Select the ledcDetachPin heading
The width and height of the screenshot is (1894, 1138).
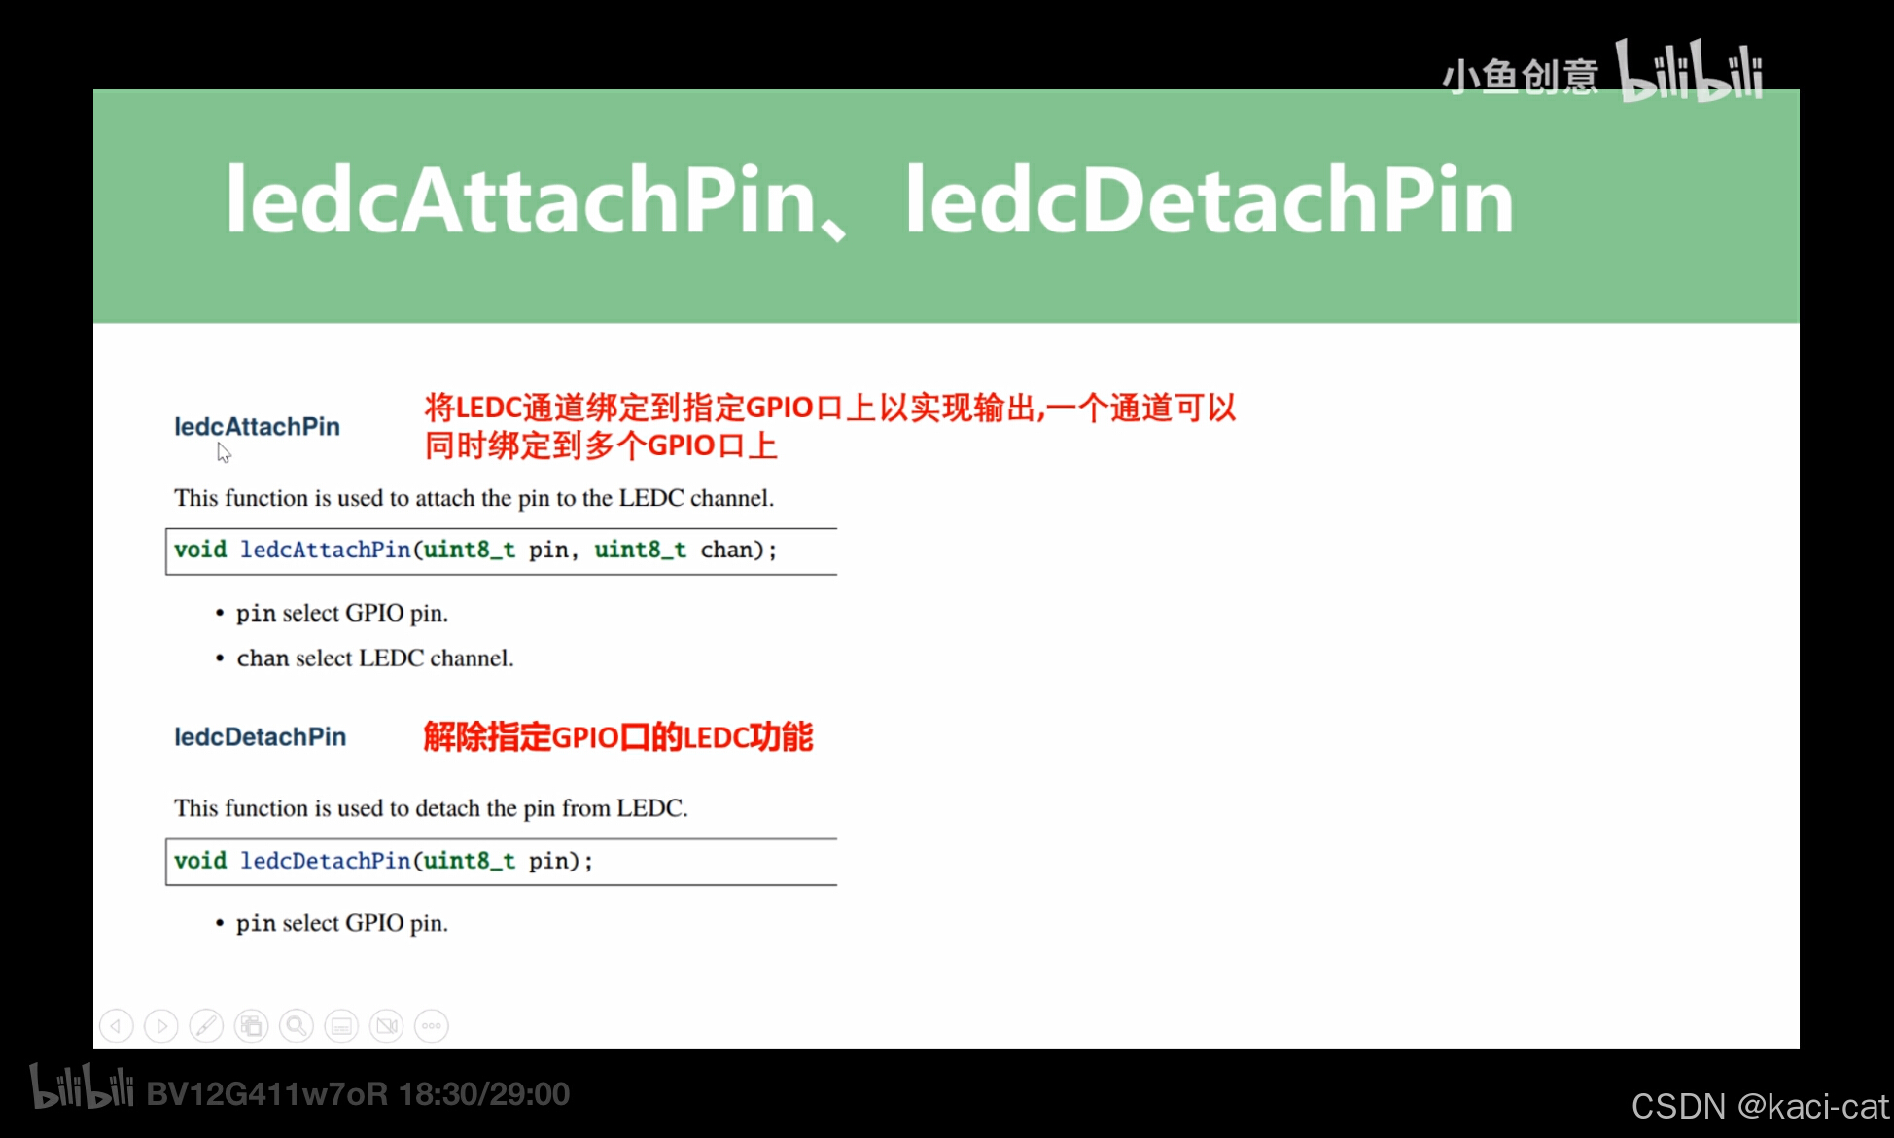point(260,736)
